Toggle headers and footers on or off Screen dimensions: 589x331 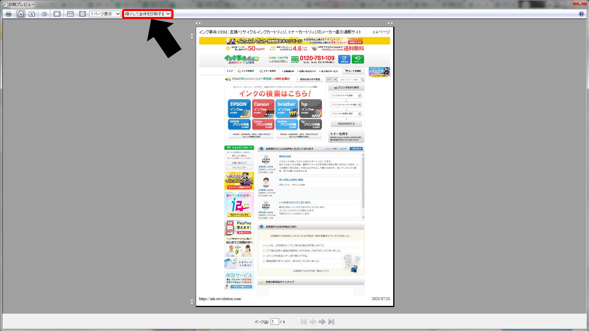tap(57, 14)
